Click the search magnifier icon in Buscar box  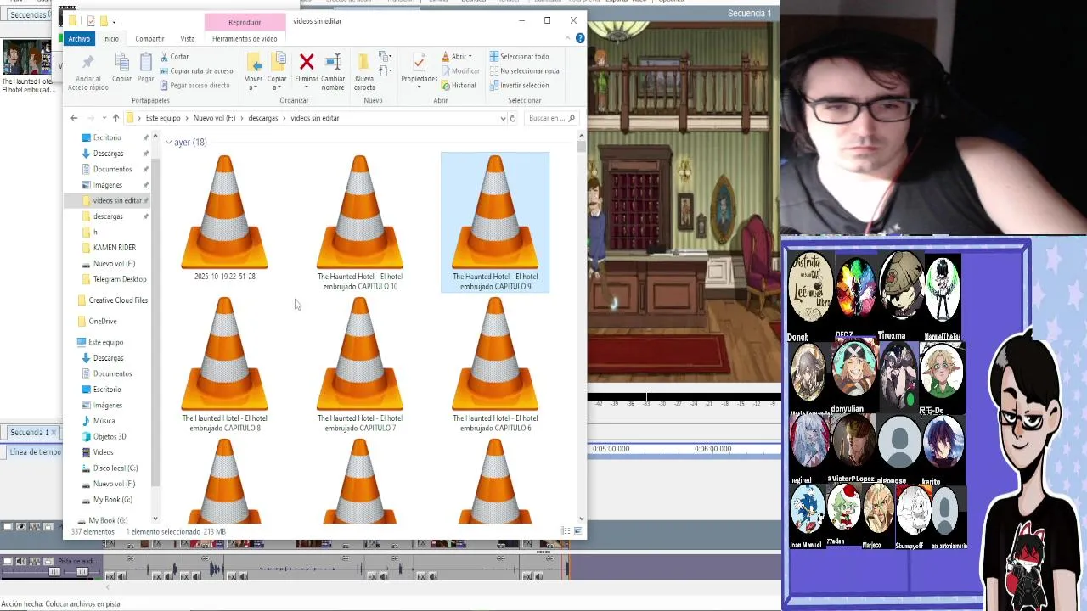[x=572, y=118]
